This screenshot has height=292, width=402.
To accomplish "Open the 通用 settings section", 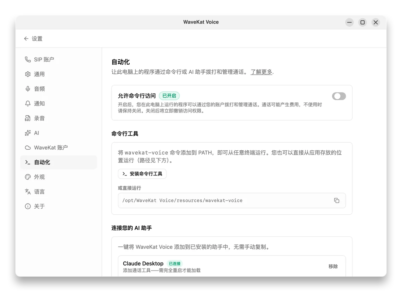I will coord(59,74).
